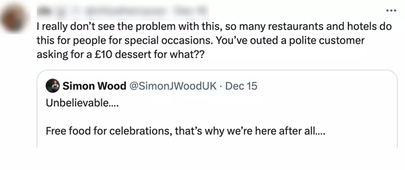Click Simon Wood's small round avatar
This screenshot has width=405, height=170.
click(53, 85)
